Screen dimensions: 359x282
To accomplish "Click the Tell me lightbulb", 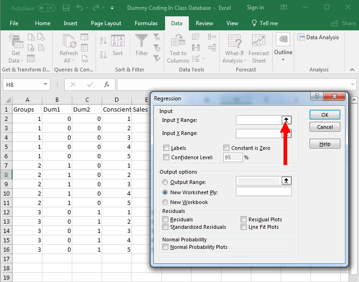I will click(x=254, y=23).
